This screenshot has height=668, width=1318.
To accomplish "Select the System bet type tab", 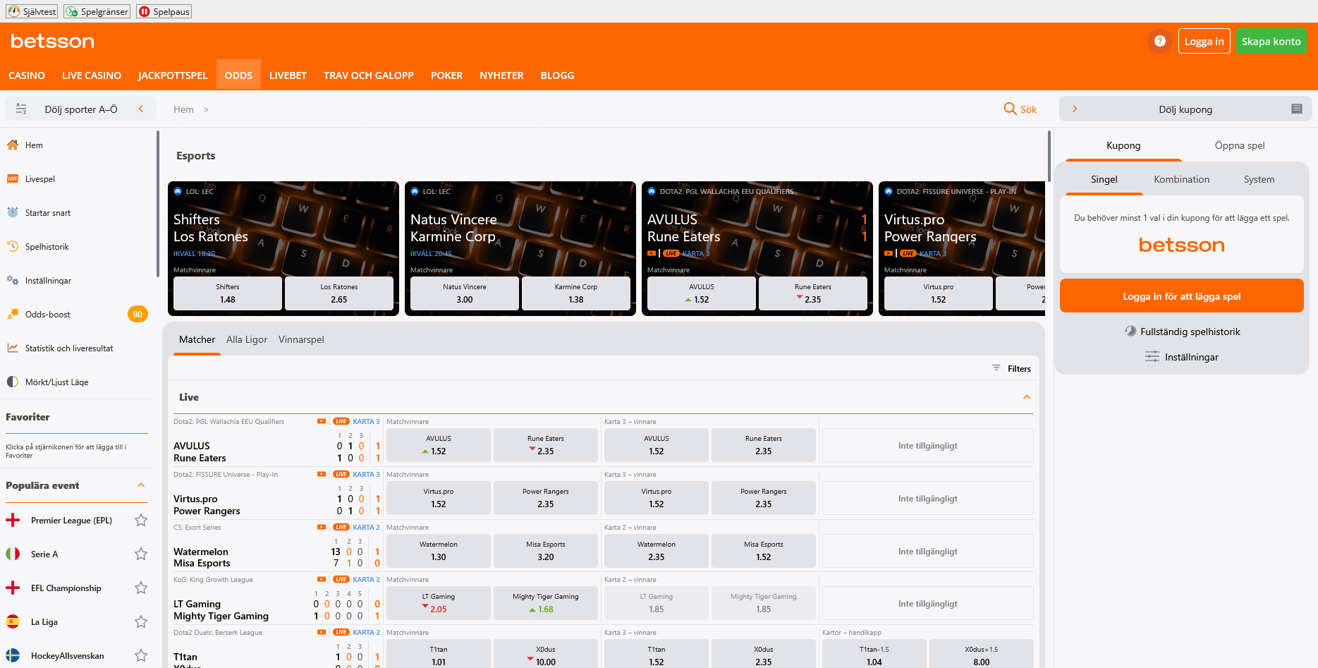I will tap(1259, 180).
